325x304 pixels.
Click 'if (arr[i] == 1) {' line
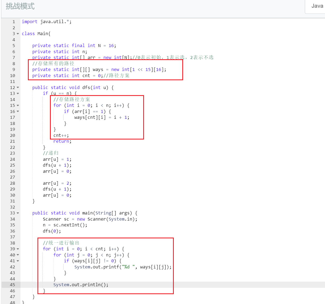[x=87, y=111]
